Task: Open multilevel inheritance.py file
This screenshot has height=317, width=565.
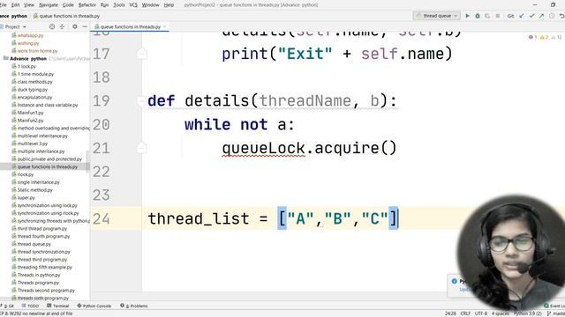Action: [40, 136]
